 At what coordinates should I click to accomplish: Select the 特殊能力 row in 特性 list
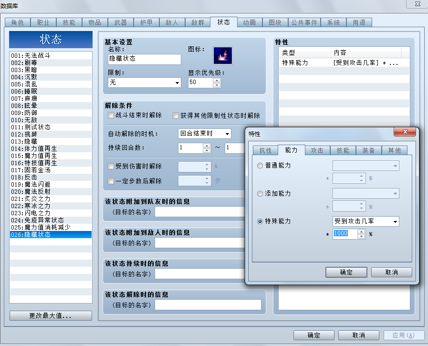point(344,63)
